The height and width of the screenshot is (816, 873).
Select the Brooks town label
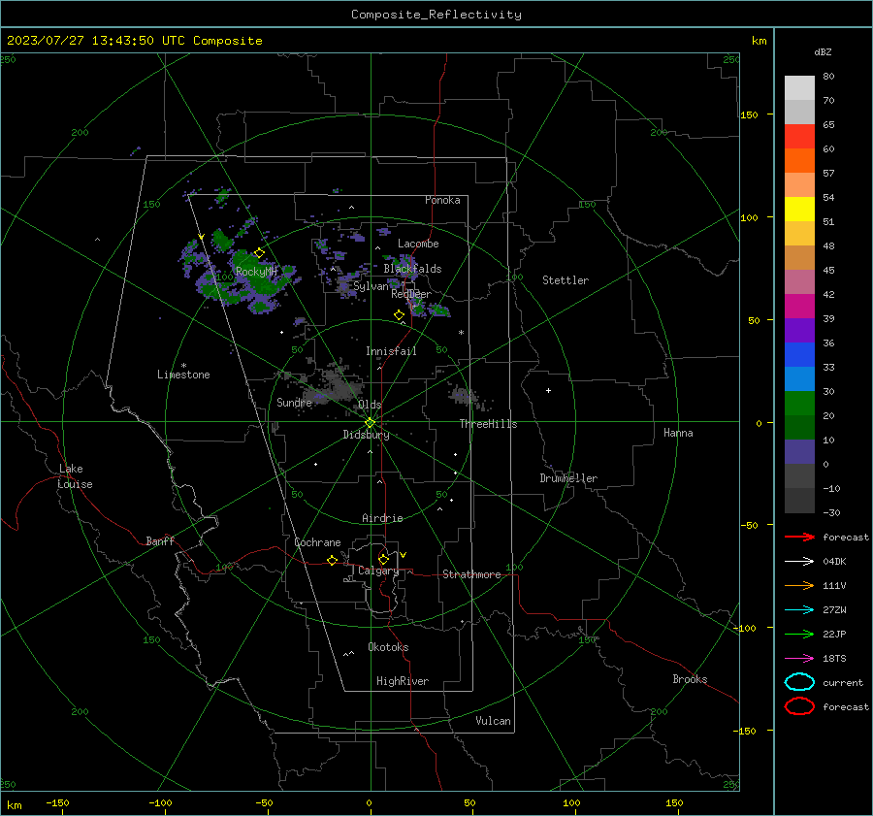[690, 679]
